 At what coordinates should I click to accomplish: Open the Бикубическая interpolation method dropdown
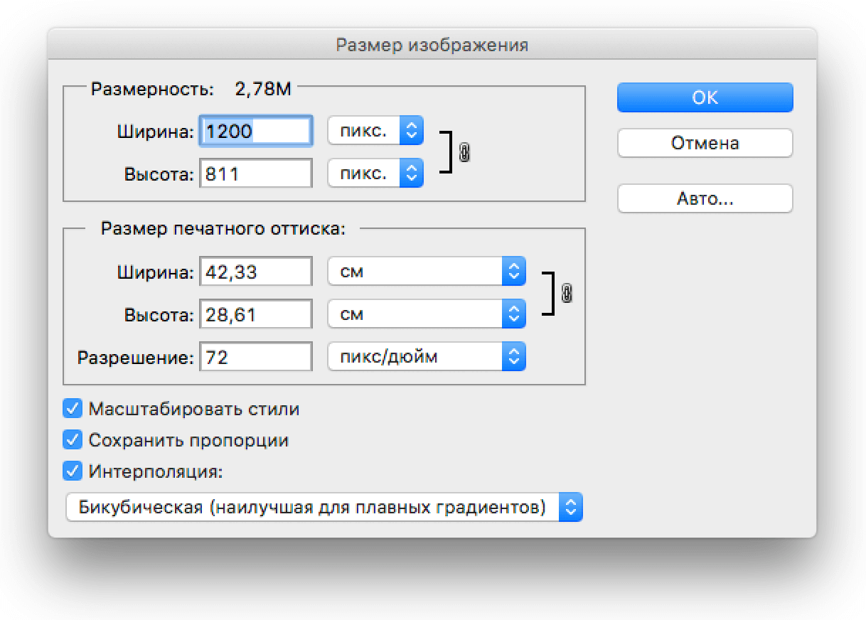click(x=324, y=507)
